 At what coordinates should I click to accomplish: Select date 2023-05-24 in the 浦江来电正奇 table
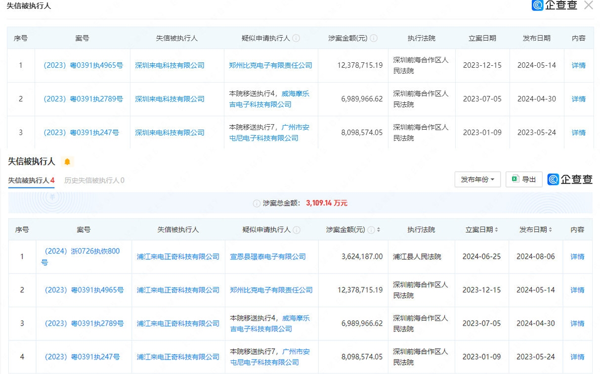click(x=536, y=357)
